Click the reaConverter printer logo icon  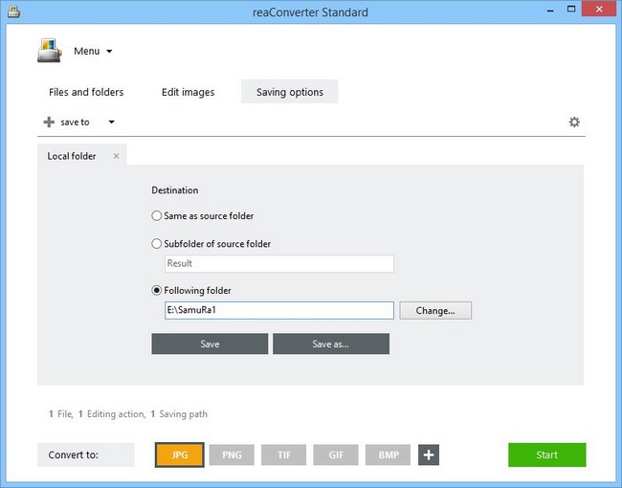[50, 50]
